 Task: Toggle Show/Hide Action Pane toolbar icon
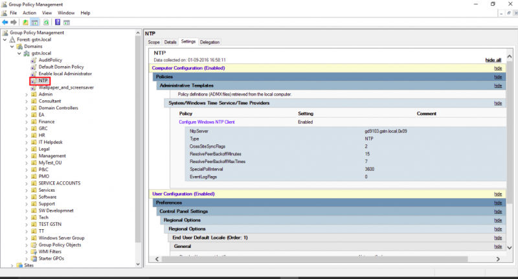click(x=67, y=22)
